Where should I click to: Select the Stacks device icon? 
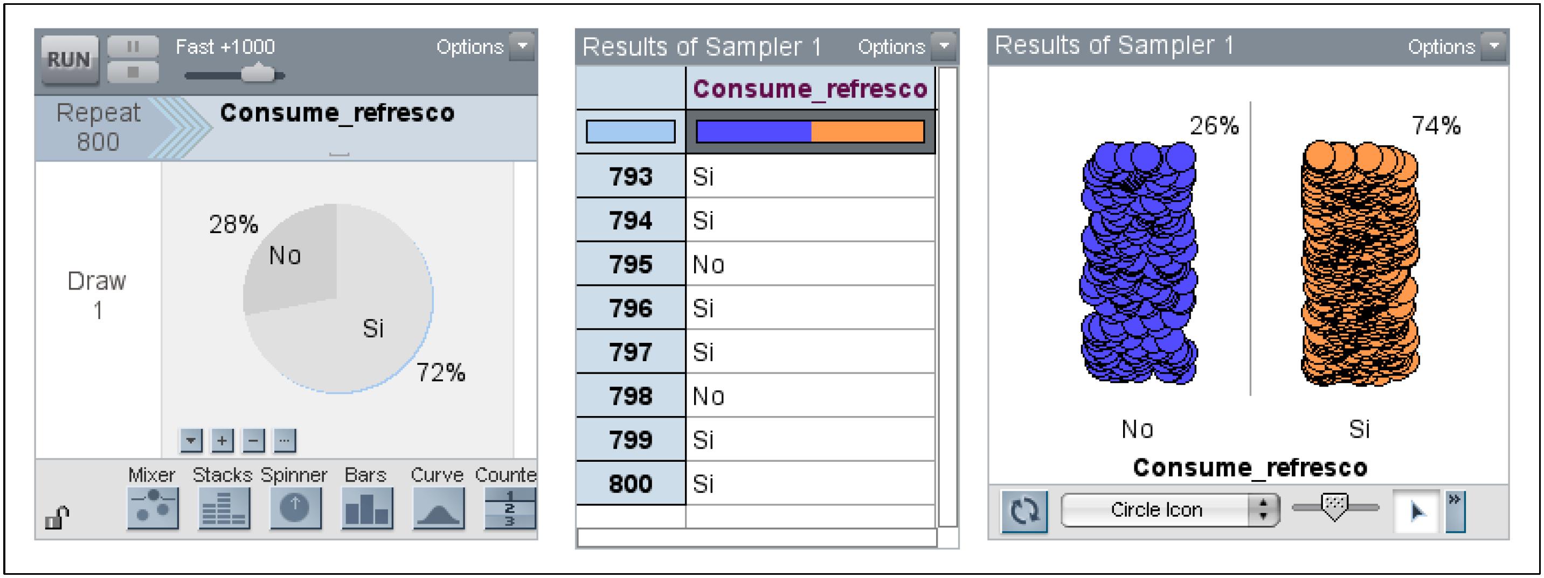[x=224, y=508]
